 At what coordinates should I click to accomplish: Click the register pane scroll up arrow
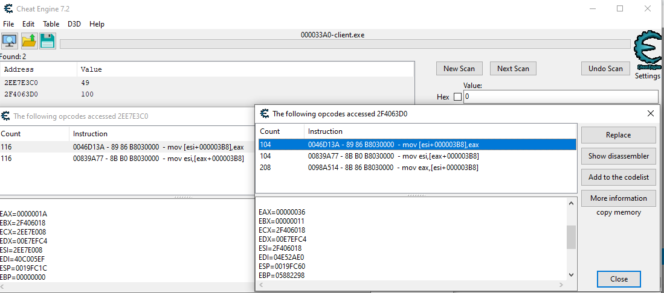(571, 203)
